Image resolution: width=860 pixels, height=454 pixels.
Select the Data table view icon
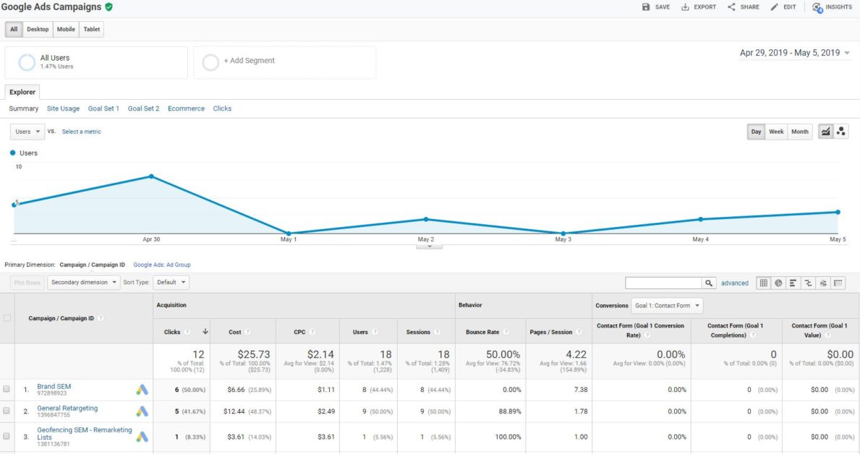pos(763,283)
